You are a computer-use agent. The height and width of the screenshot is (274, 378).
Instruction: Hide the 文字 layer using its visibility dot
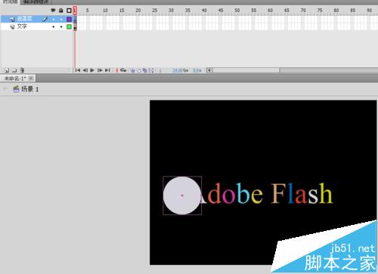[x=53, y=26]
